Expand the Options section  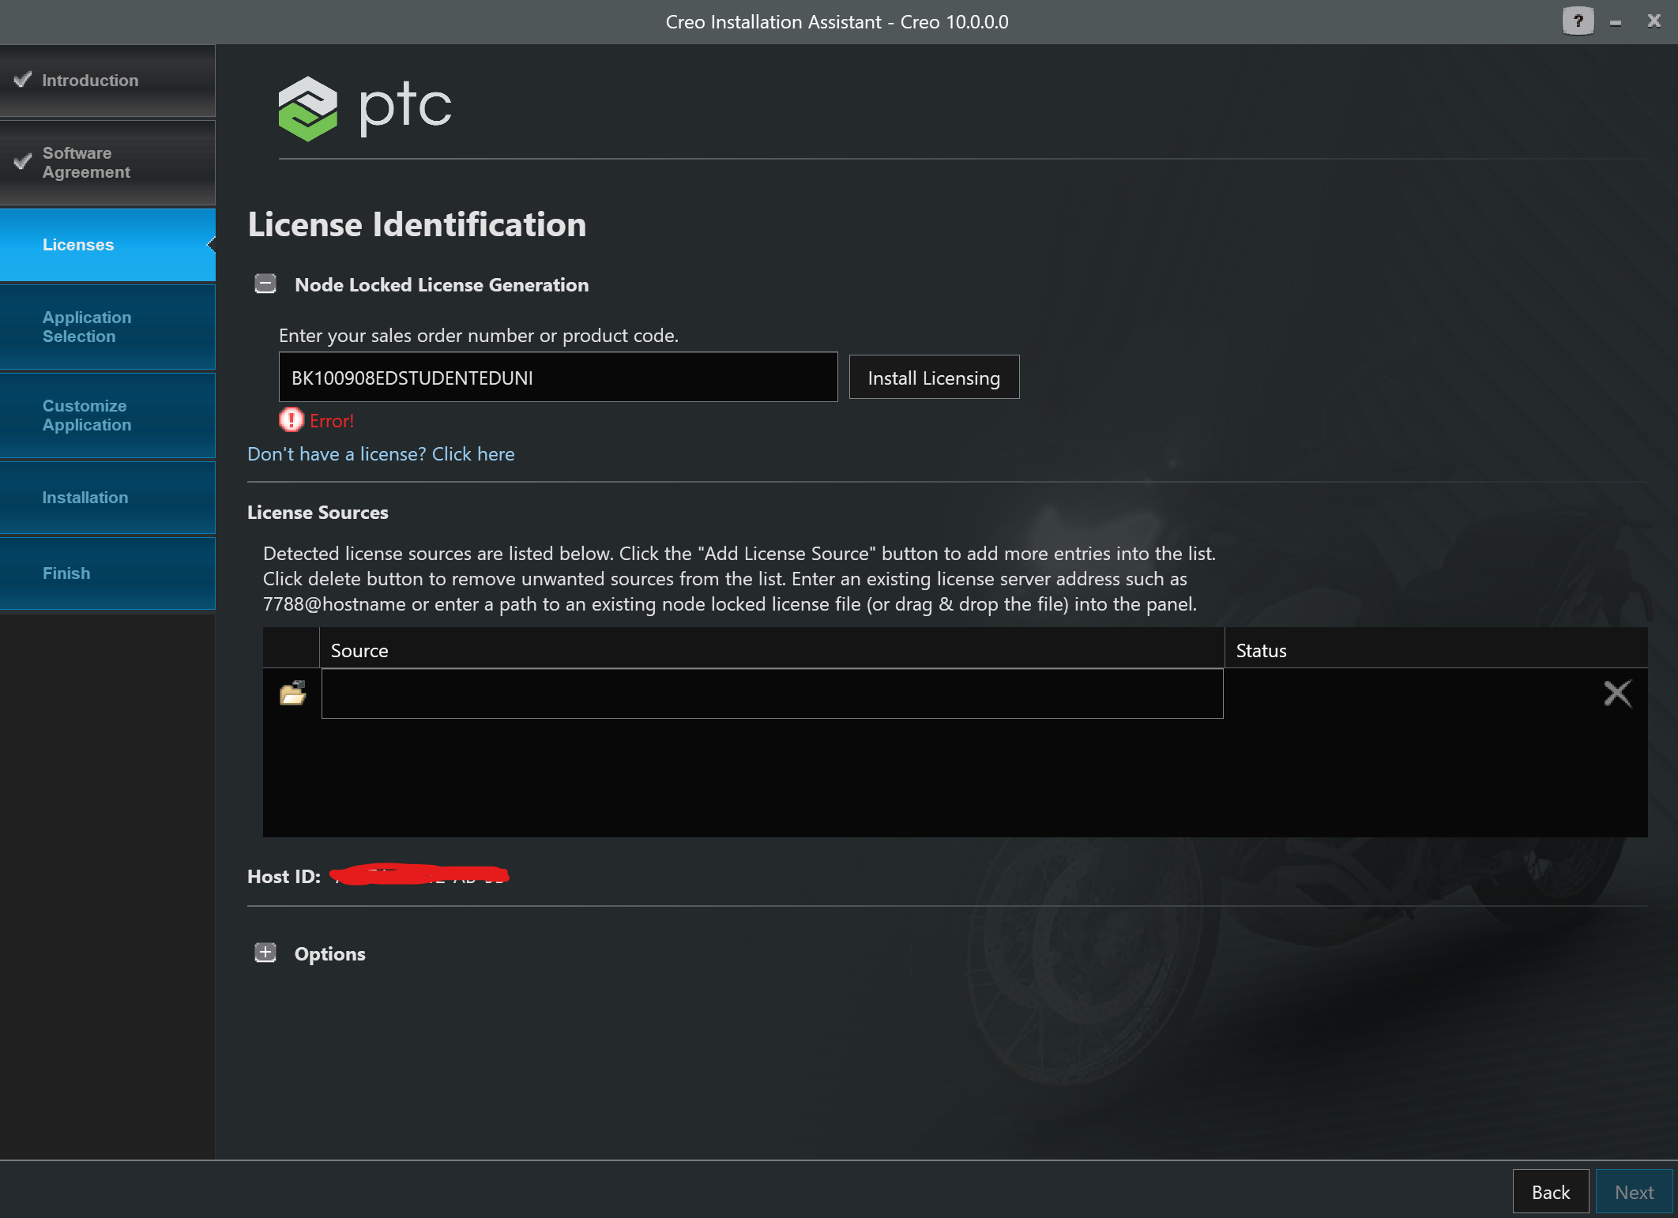(x=265, y=953)
